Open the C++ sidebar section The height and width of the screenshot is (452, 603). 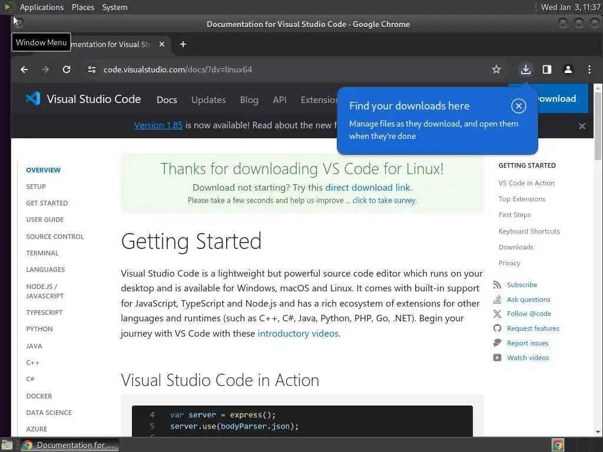pos(33,363)
